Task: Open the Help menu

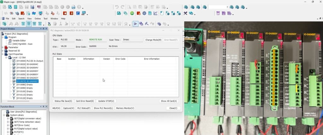Action: click(63, 19)
